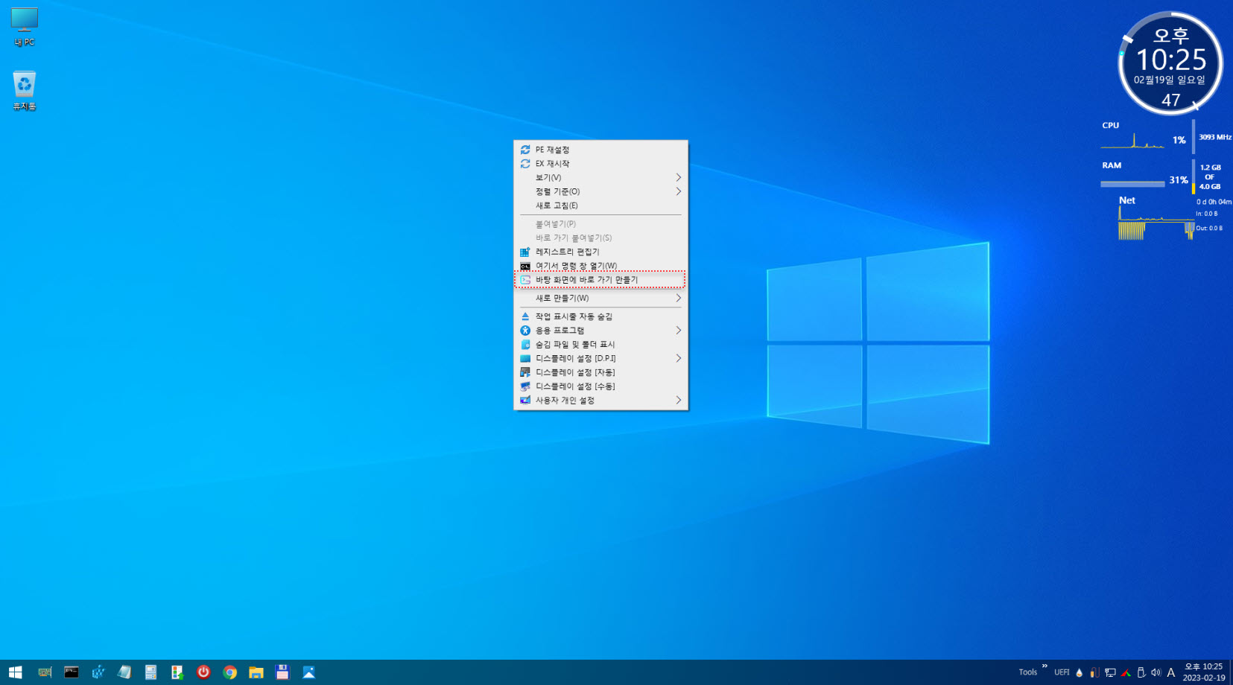This screenshot has height=685, width=1233.
Task: Open the 휴지통 recycle bin icon
Action: tap(25, 91)
